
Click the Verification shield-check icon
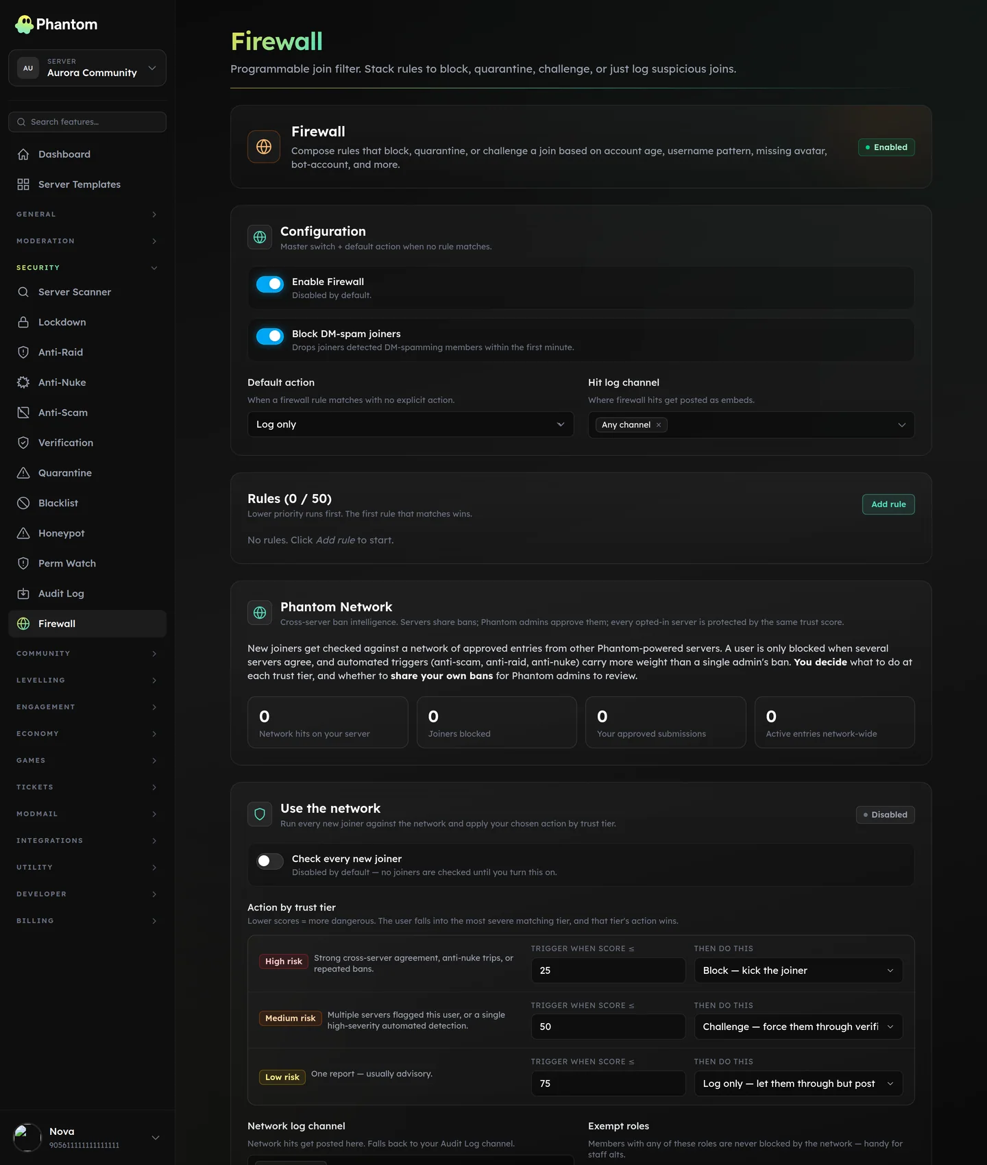click(23, 443)
